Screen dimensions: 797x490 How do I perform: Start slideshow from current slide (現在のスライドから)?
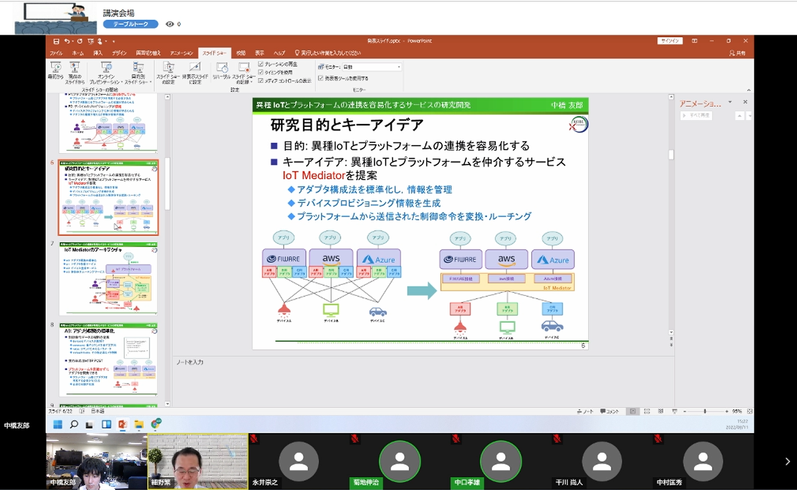point(75,73)
